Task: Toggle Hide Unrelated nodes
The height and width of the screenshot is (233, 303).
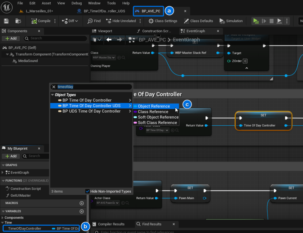Action: (120, 21)
